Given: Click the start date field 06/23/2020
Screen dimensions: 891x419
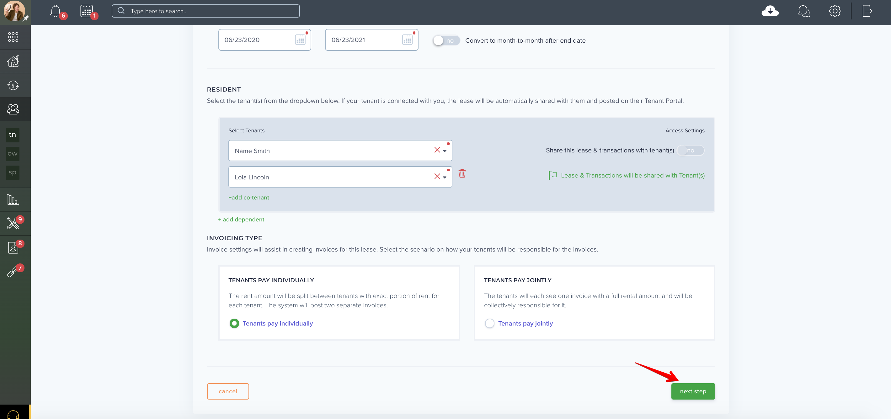Looking at the screenshot, I should point(264,40).
